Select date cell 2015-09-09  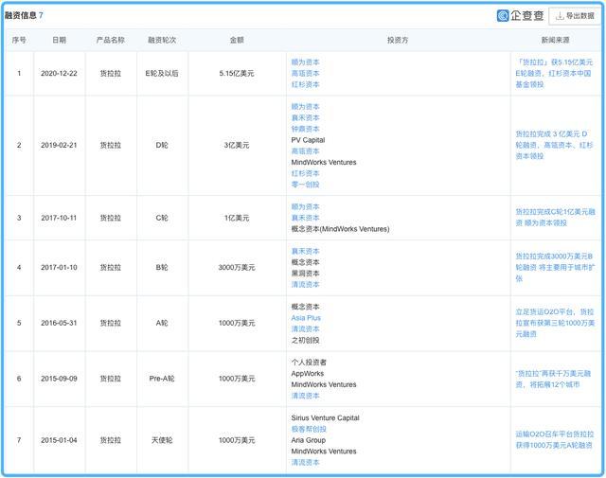tap(59, 379)
